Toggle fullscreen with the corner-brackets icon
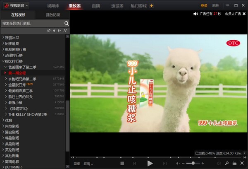This screenshot has height=169, width=248. click(242, 163)
